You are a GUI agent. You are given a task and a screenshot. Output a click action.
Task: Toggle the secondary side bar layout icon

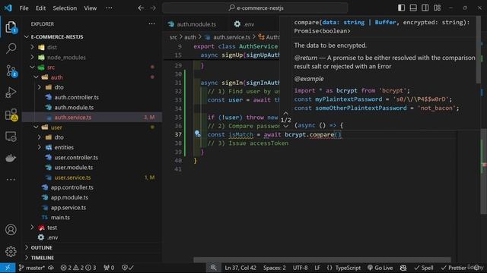coord(425,8)
